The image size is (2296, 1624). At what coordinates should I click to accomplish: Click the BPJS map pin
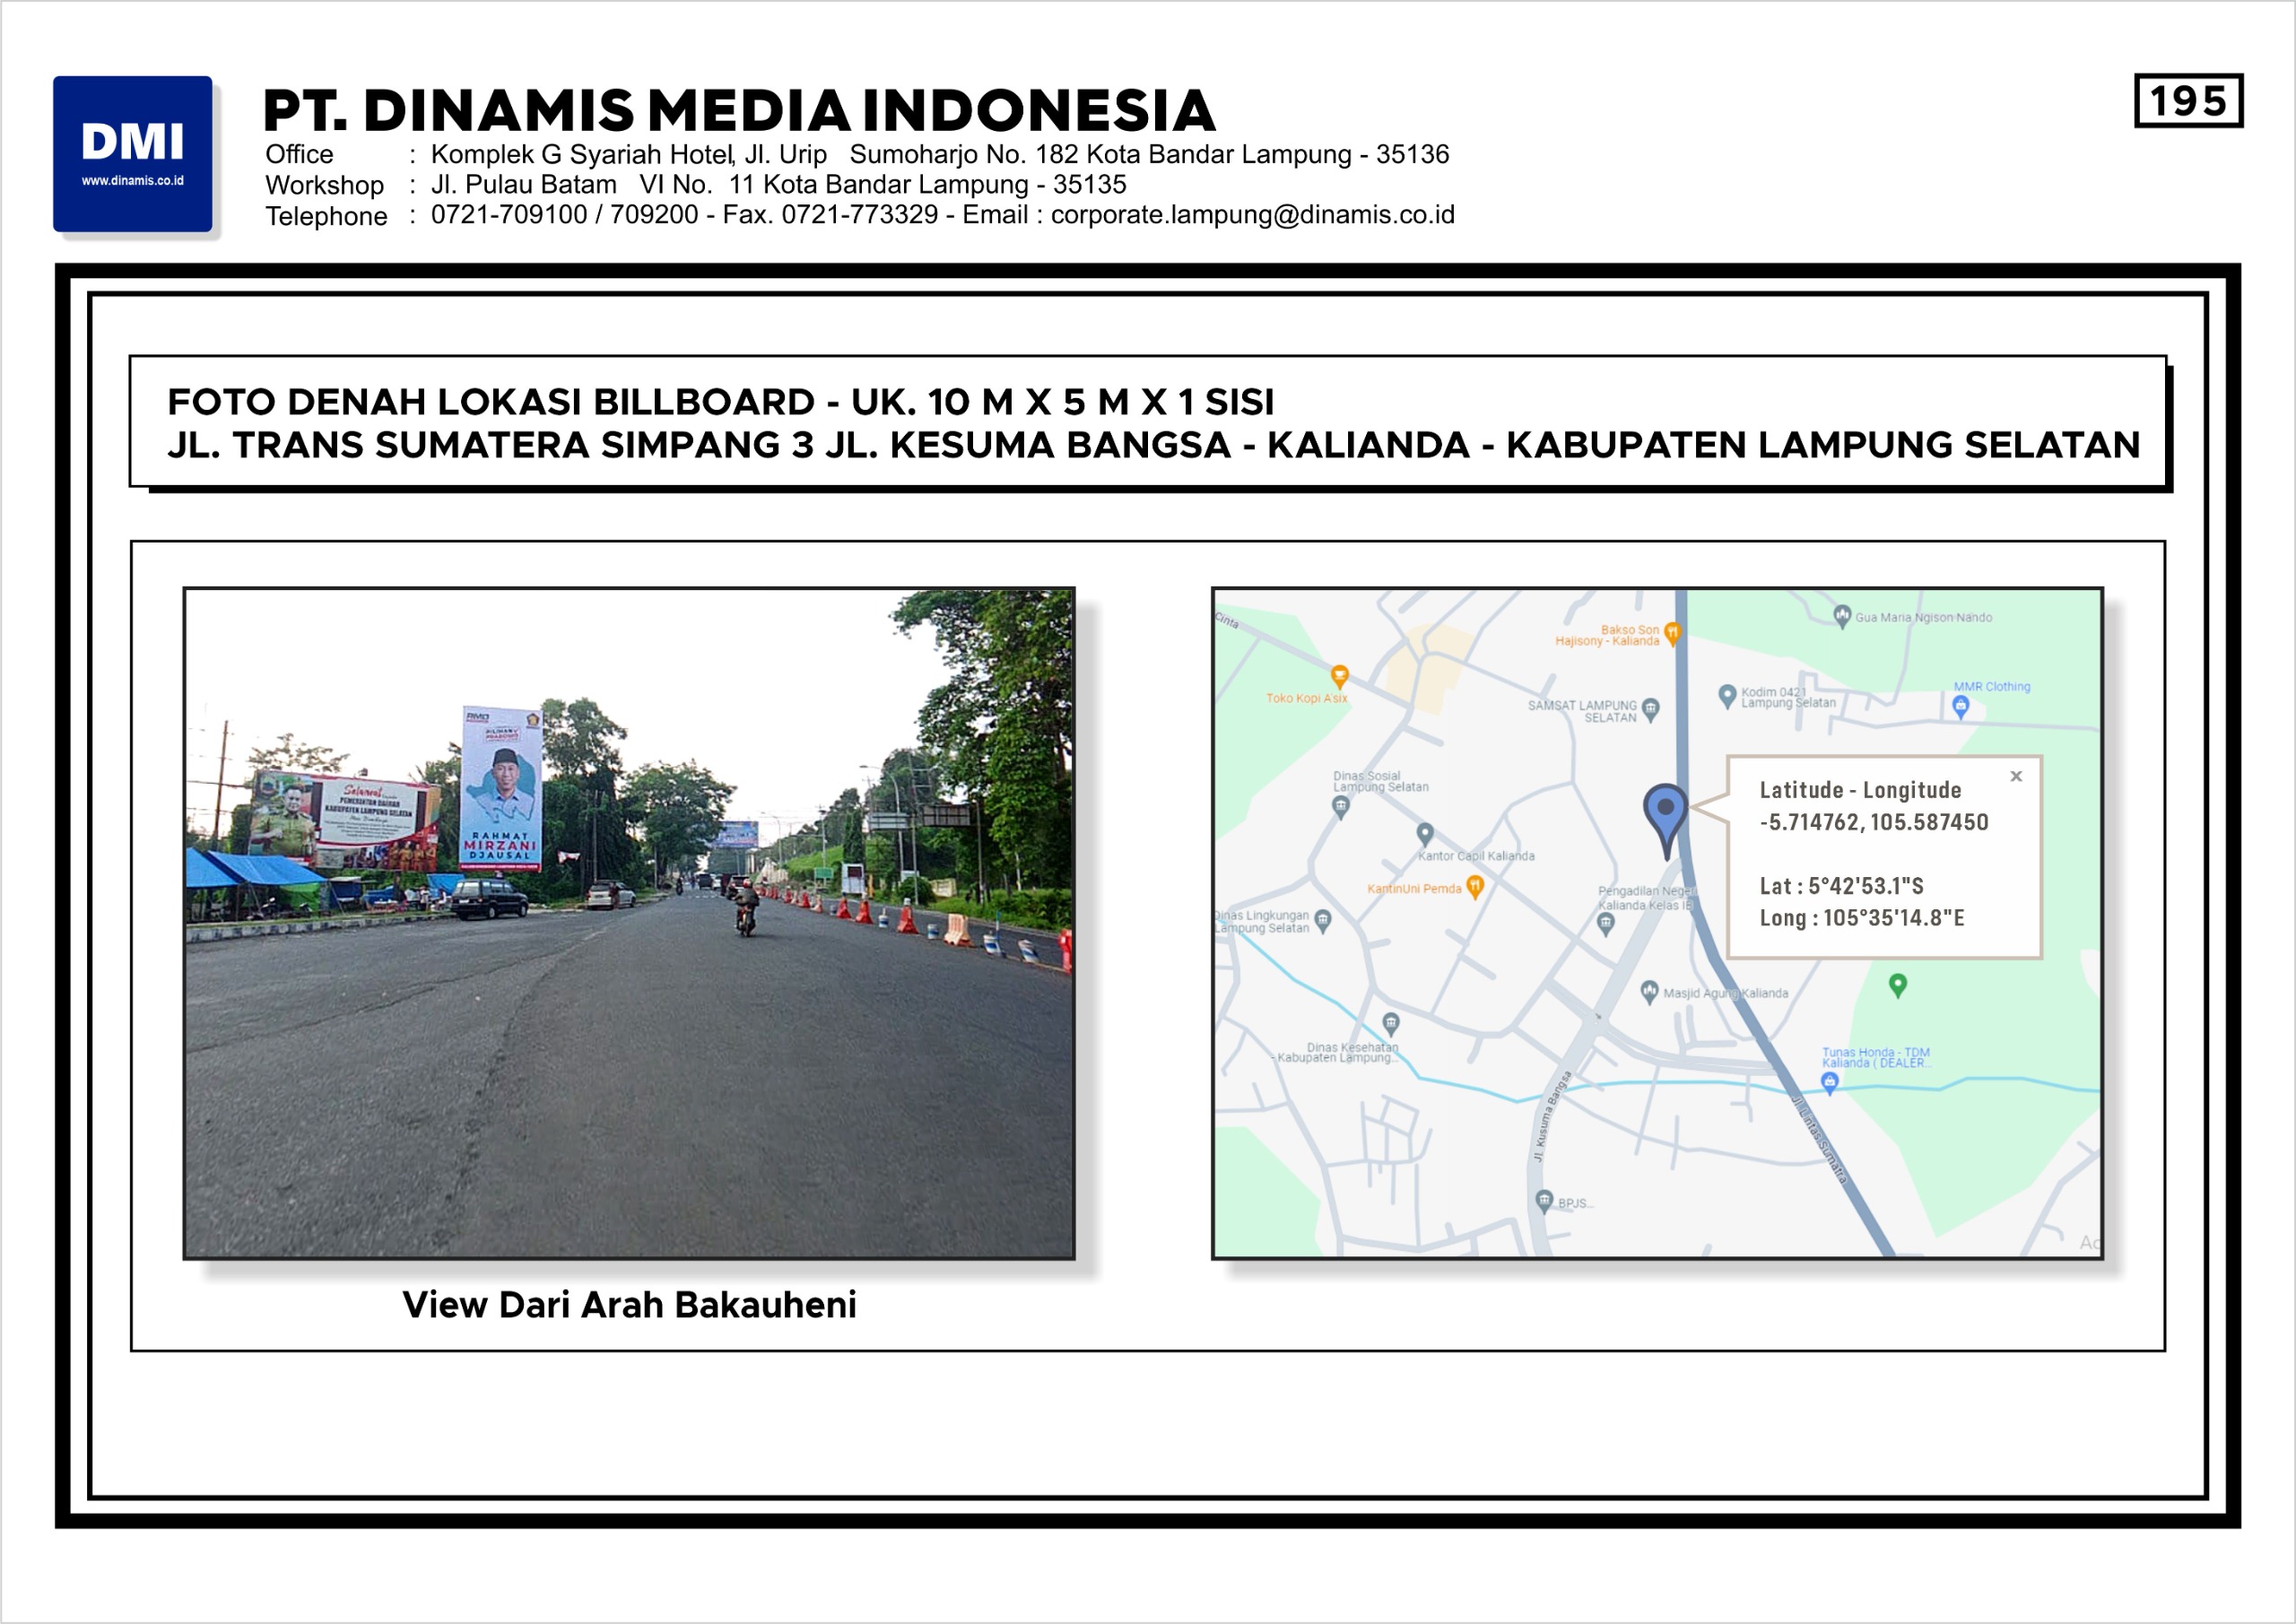[1544, 1201]
